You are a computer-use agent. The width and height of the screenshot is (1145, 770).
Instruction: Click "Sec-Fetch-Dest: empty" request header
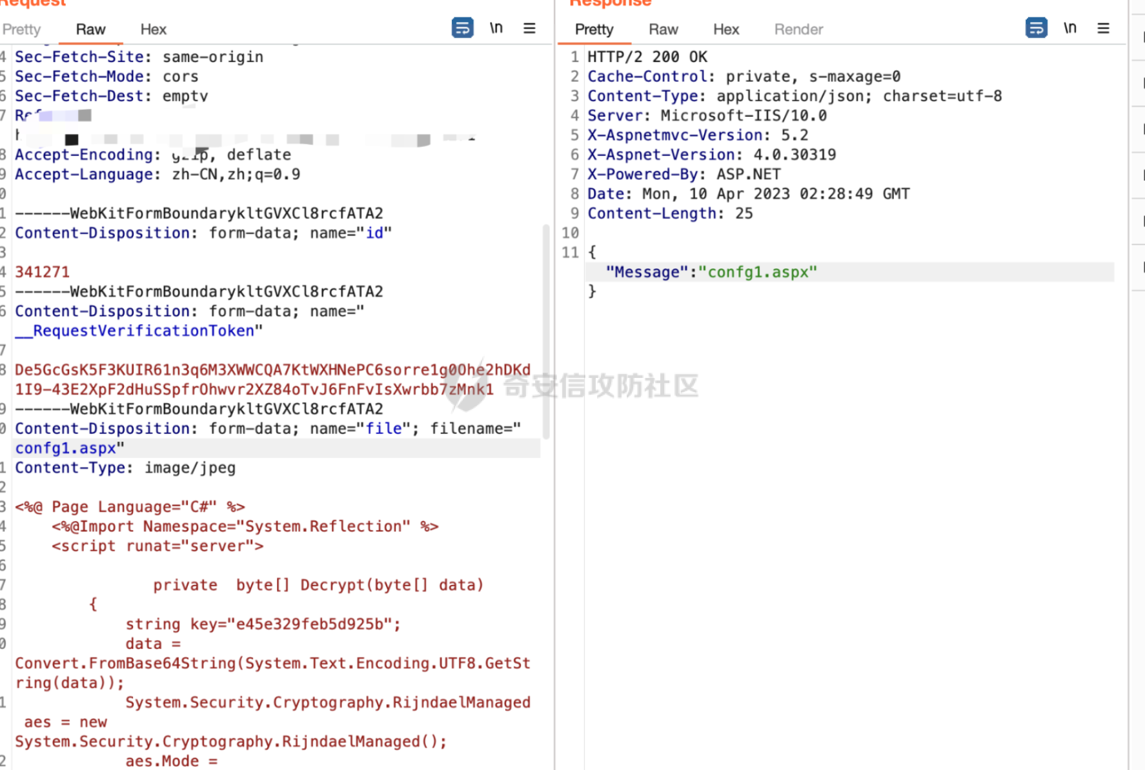point(111,96)
